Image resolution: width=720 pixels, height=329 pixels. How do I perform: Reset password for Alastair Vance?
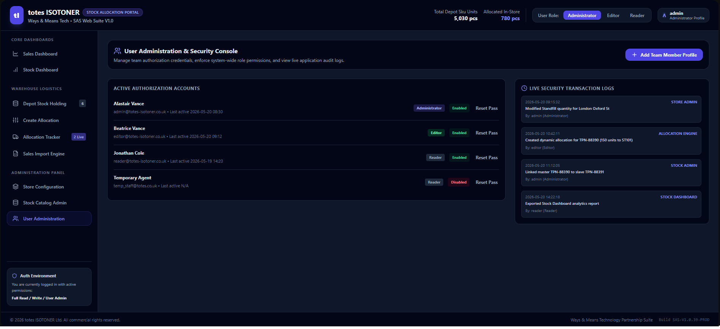tap(487, 108)
